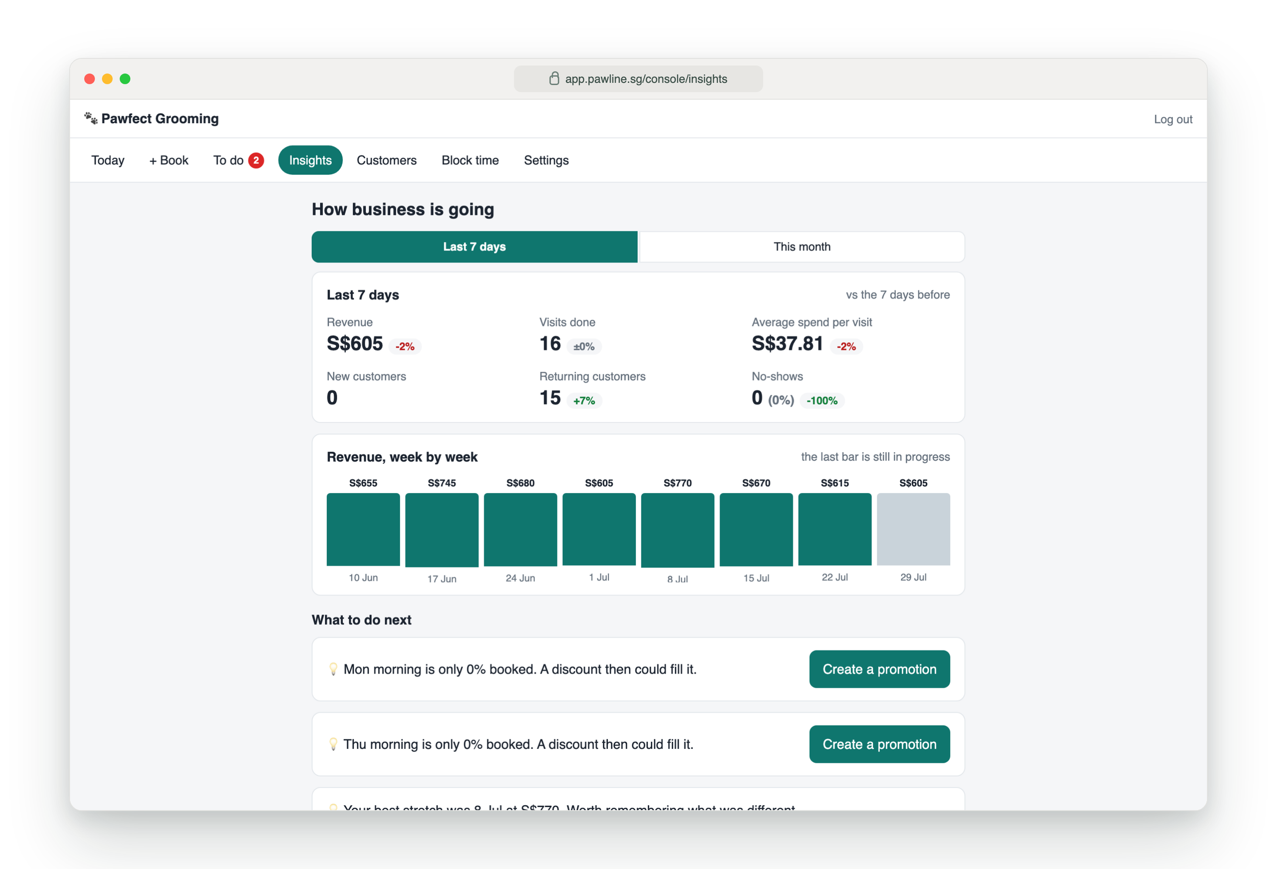Screen dimensions: 1277x869
Task: Click the 1 Jul revenue bar
Action: tap(599, 529)
